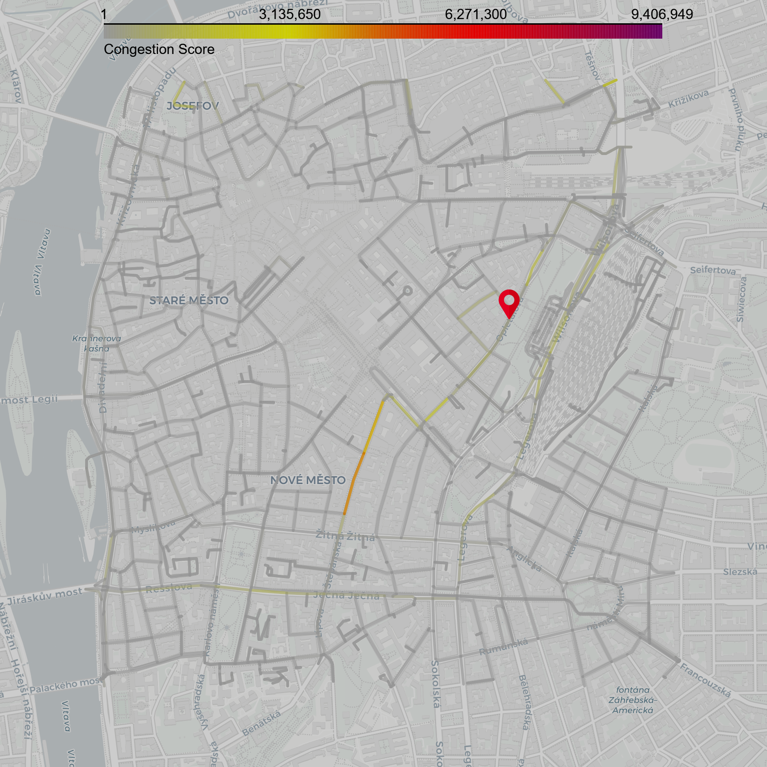Click the "Hořejší nábřeží" embankment label
This screenshot has width=767, height=767.
tap(22, 699)
